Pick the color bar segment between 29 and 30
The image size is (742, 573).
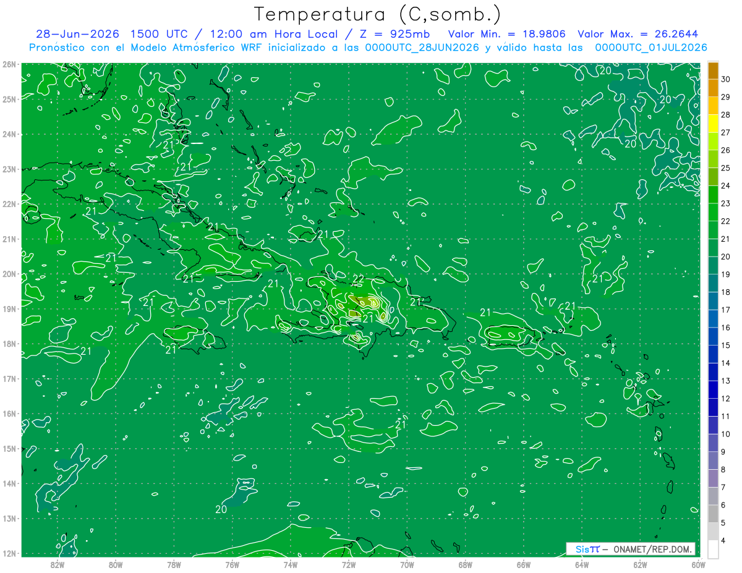click(x=713, y=88)
